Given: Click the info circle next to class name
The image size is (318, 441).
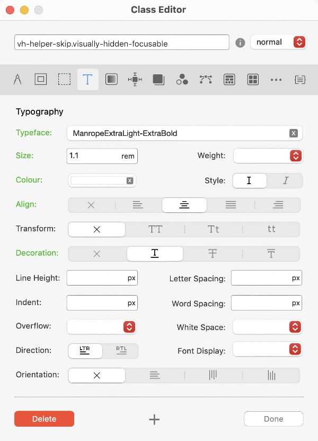Looking at the screenshot, I should pyautogui.click(x=240, y=42).
